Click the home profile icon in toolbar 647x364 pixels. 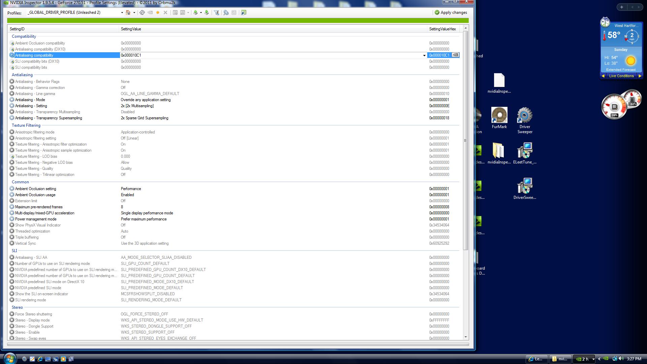pos(128,12)
